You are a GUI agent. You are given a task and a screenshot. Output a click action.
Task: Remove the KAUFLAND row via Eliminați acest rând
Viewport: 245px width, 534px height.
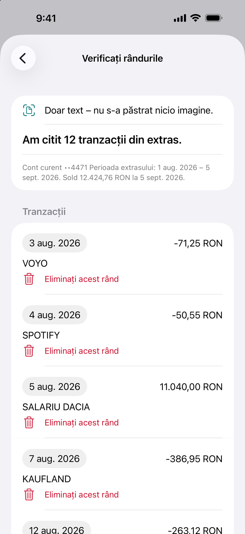(x=82, y=494)
